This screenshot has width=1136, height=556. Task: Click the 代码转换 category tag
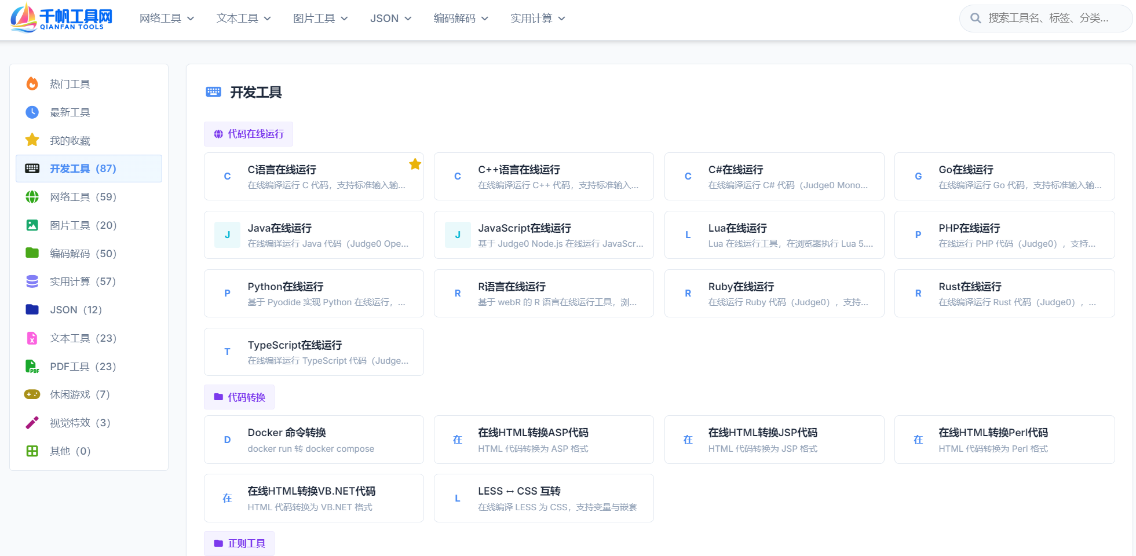(239, 397)
